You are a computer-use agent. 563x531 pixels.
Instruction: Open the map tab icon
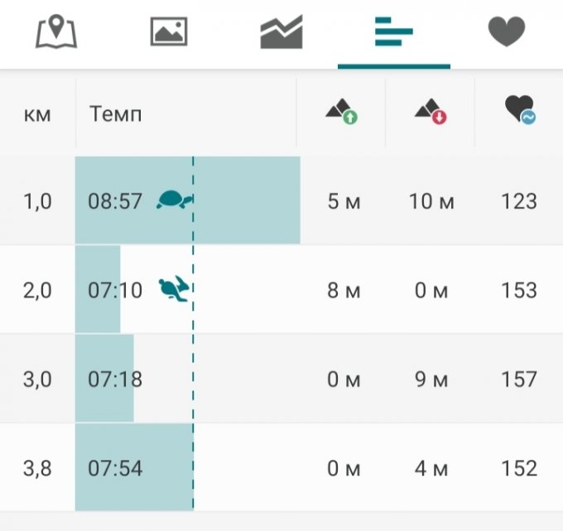click(56, 33)
